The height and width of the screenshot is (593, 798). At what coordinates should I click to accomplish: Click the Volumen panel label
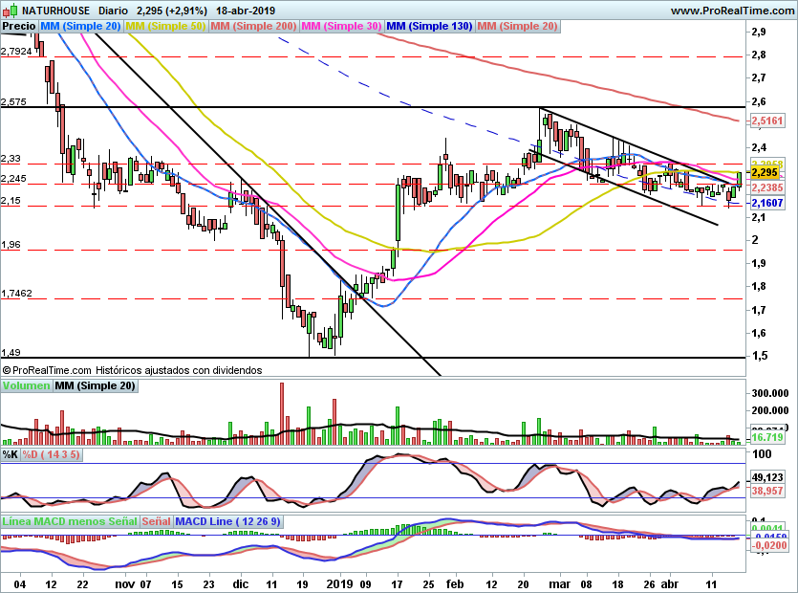coord(26,386)
